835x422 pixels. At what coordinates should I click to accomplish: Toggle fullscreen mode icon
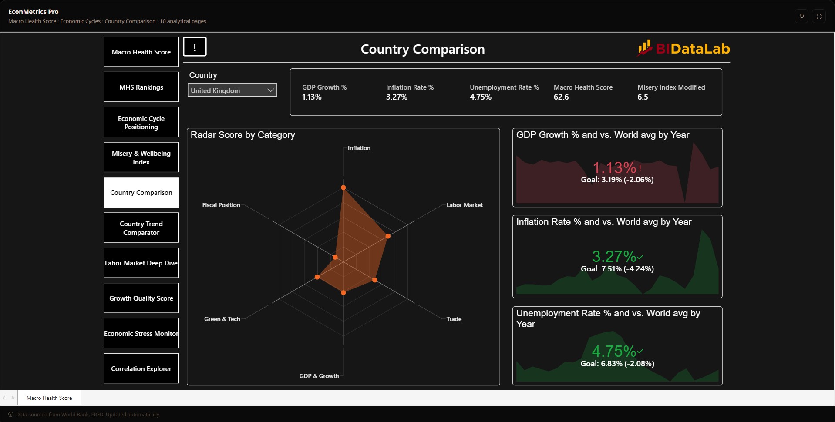tap(818, 16)
